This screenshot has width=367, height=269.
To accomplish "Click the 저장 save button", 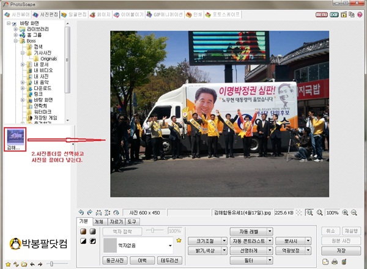I will 341,251.
